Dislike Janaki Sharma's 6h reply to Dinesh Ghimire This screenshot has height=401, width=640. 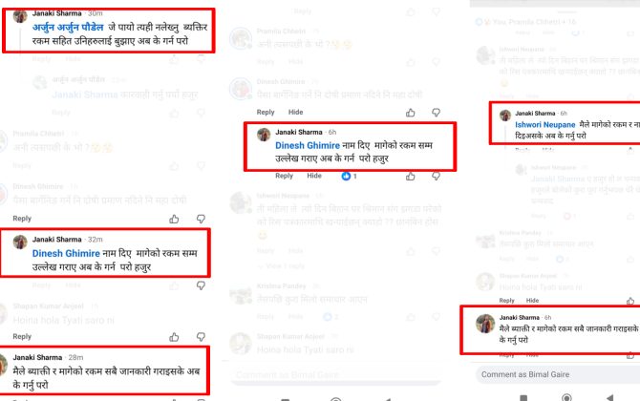pyautogui.click(x=436, y=177)
